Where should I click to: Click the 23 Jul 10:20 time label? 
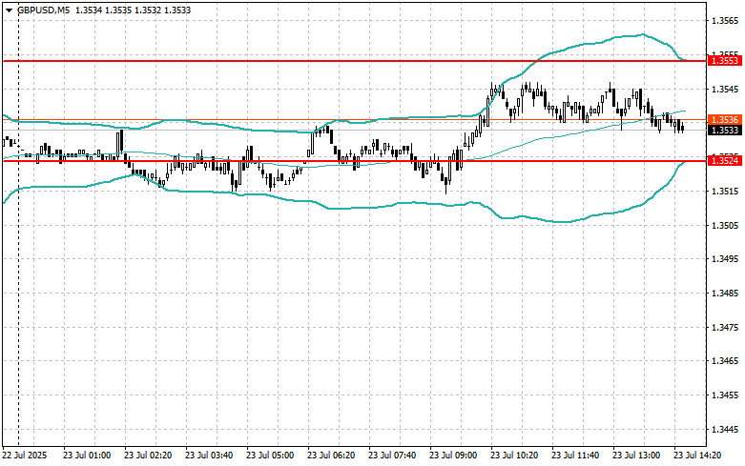[514, 456]
